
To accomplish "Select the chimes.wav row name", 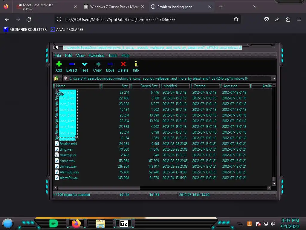I will tap(68, 167).
